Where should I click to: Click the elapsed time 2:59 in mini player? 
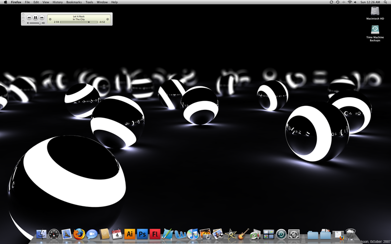56,22
